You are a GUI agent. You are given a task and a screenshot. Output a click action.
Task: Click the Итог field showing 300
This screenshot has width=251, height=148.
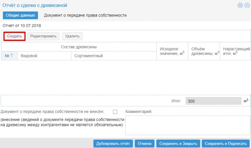(213, 101)
